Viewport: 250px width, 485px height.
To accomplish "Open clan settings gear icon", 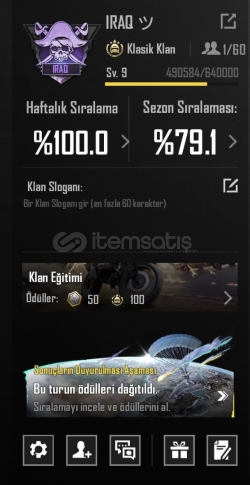I will (x=38, y=450).
